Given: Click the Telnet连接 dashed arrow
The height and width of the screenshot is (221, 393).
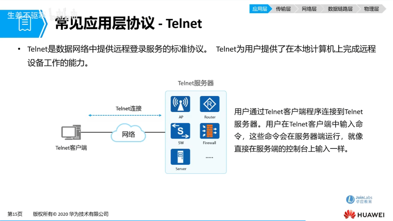Looking at the screenshot, I should [x=125, y=115].
